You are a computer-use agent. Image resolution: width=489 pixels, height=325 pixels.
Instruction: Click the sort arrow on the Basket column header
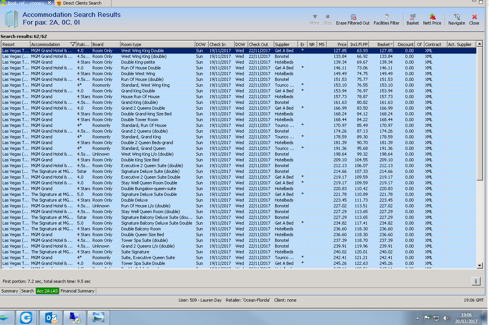click(391, 44)
